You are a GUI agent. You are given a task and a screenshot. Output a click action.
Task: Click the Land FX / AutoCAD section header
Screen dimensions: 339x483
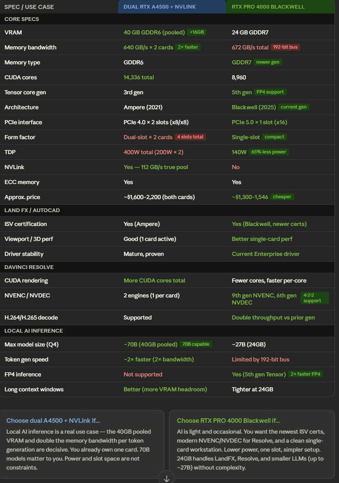coord(32,210)
